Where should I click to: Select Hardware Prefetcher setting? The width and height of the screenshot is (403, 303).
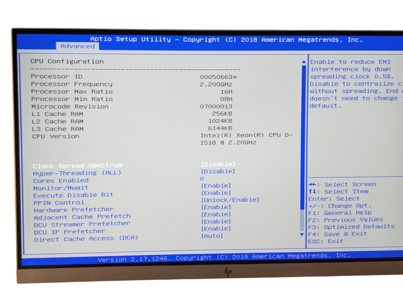click(74, 210)
